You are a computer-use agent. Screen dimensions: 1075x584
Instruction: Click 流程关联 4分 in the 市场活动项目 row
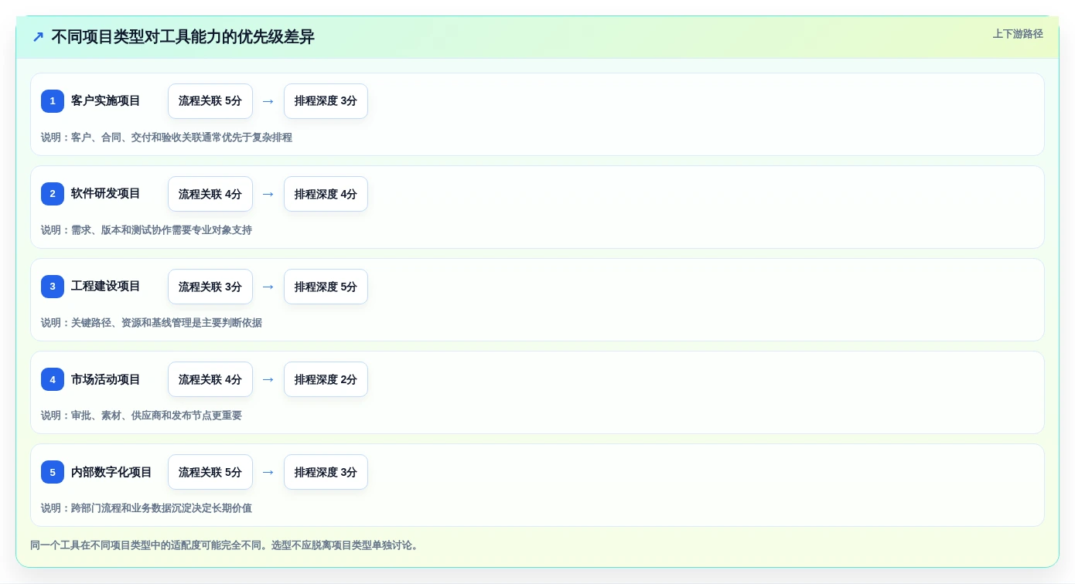coord(210,379)
